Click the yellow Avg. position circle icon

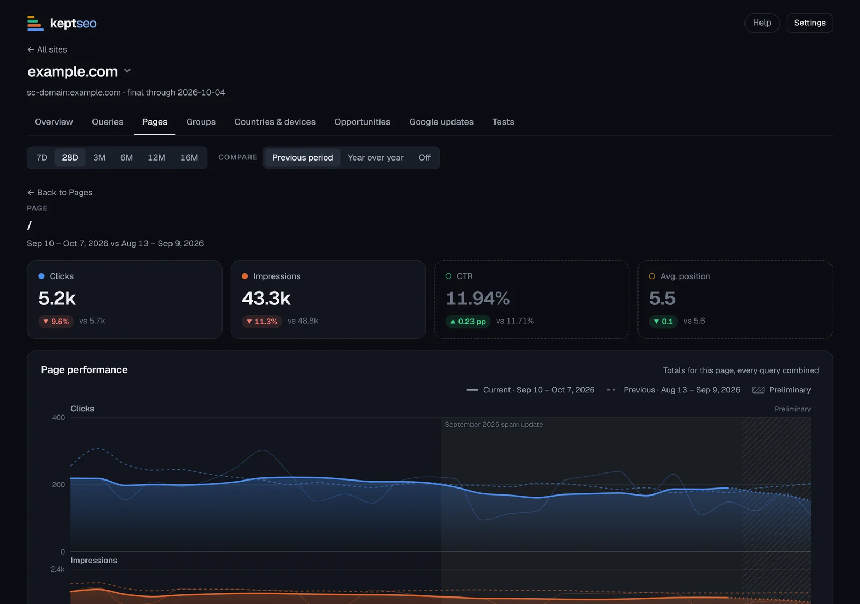pos(652,276)
